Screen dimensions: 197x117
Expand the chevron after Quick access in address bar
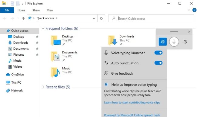coord(57,18)
